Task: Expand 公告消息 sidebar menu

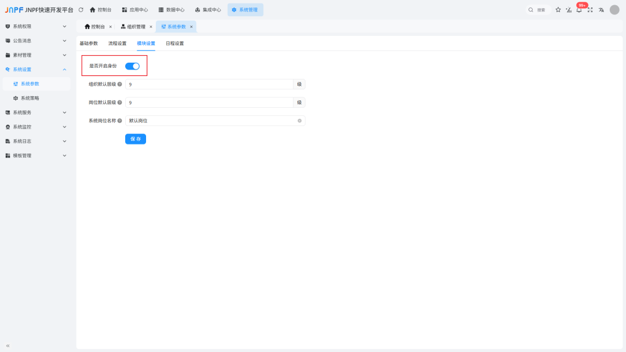Action: (36, 41)
